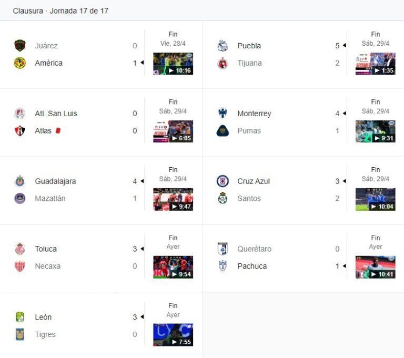Play the León vs Tigres 7:55 video
The image size is (404, 358).
pos(173,335)
